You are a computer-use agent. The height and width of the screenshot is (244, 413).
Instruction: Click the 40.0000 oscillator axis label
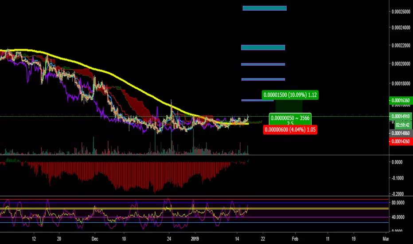coord(398,217)
